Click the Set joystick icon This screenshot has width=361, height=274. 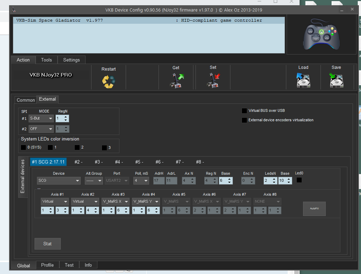(213, 80)
